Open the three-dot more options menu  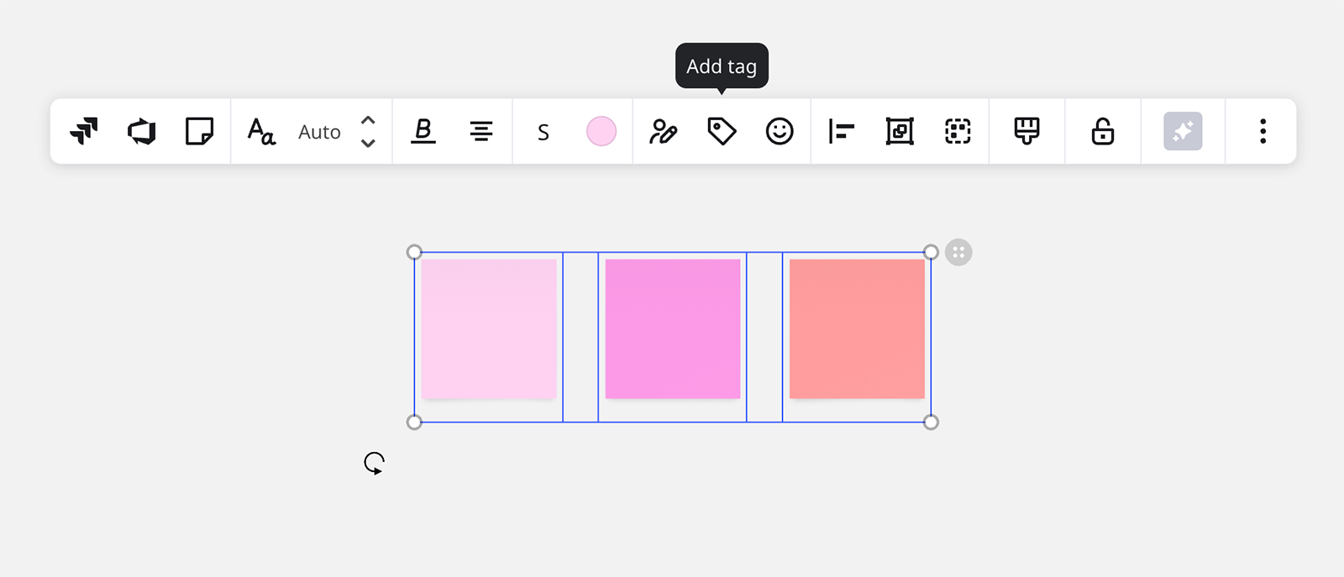(x=1263, y=131)
